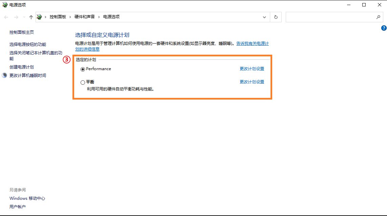Open 创建电源计划 in sidebar
This screenshot has height=216, width=387.
21,67
